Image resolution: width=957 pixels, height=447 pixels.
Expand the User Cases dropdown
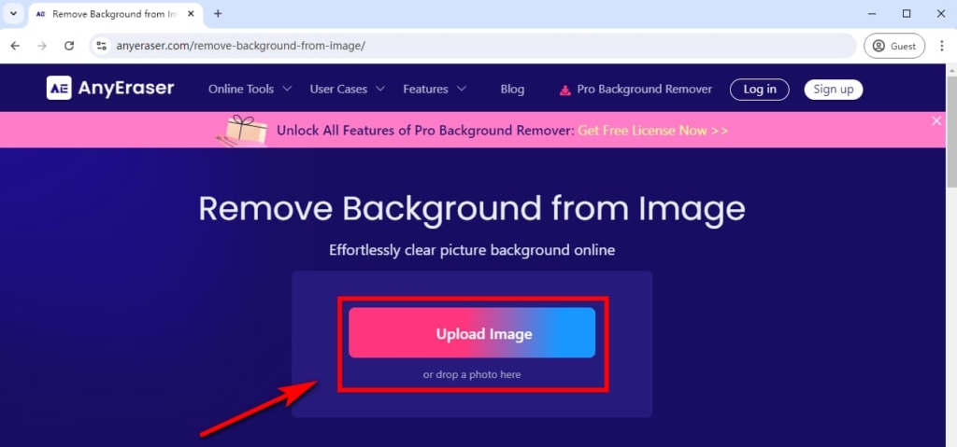tap(347, 90)
